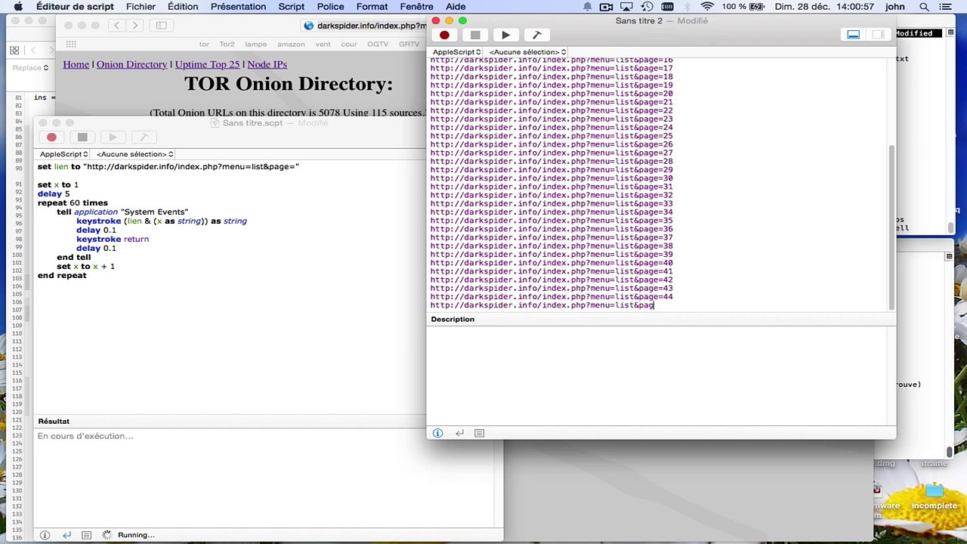The height and width of the screenshot is (544, 967).
Task: Show result return-arrow icon in Sans titre 2
Action: (459, 433)
